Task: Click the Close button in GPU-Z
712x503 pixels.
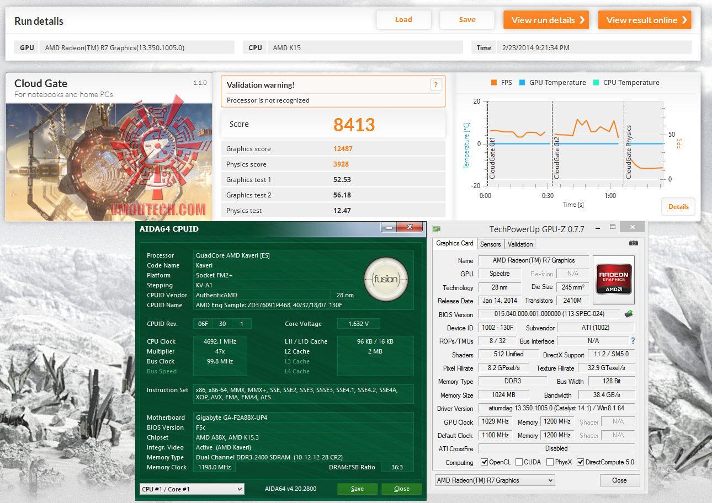Action: pyautogui.click(x=620, y=480)
